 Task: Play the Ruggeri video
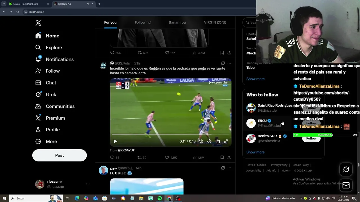[x=115, y=141]
